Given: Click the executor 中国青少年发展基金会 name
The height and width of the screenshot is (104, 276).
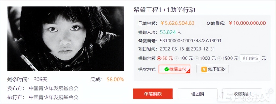Looking at the screenshot, I should tap(54, 97).
